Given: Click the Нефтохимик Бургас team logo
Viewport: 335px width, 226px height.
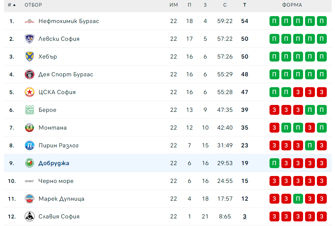Looking at the screenshot, I should click(x=30, y=21).
